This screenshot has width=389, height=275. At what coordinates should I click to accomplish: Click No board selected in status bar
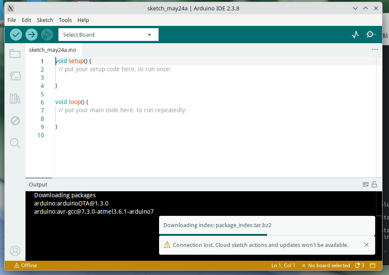326,266
